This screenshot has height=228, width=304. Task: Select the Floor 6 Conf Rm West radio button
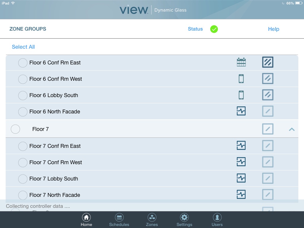tap(23, 79)
